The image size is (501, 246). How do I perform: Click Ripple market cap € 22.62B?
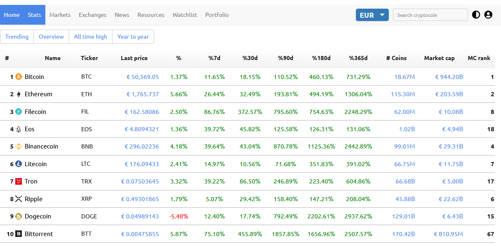(x=451, y=199)
